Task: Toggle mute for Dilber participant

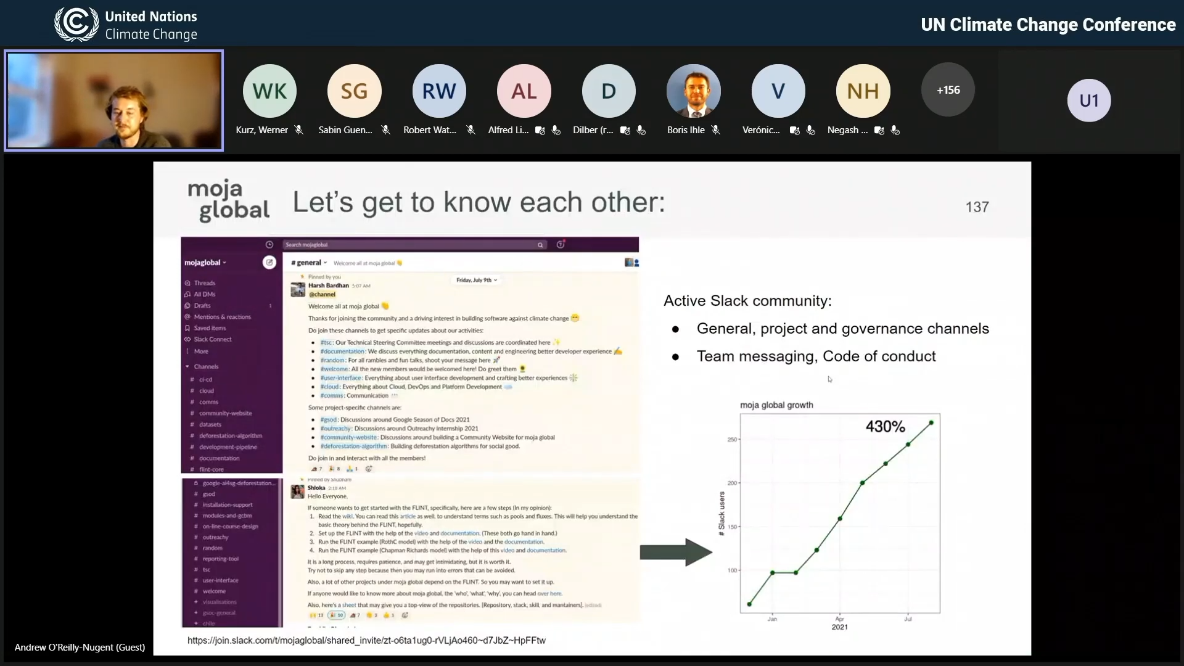Action: [x=641, y=130]
